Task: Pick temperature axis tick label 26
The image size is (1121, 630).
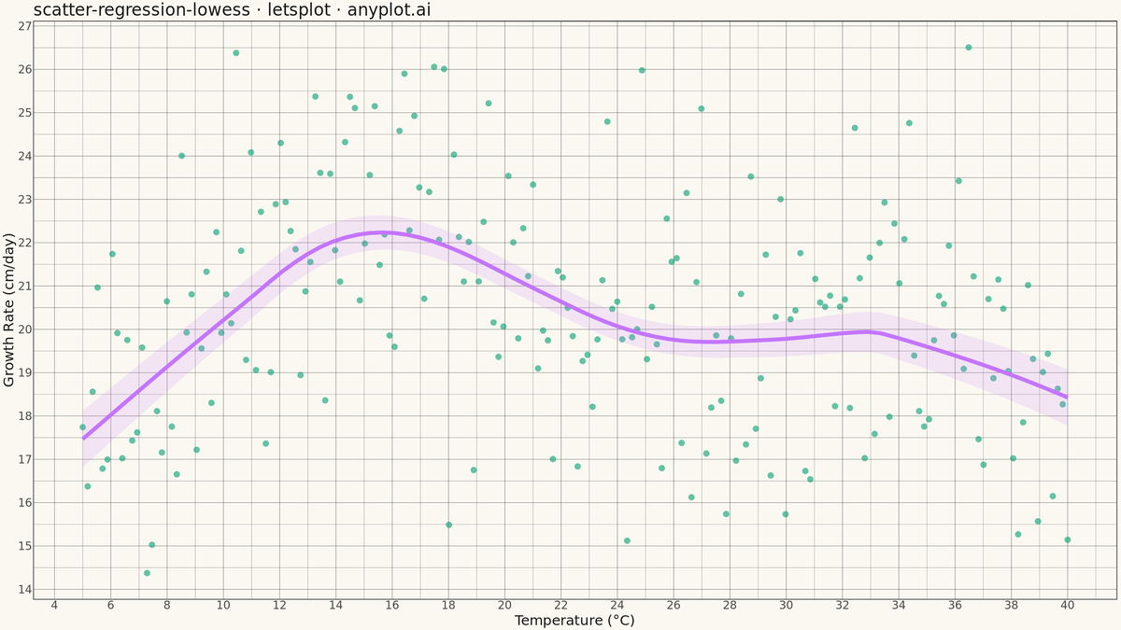Action: coord(674,605)
